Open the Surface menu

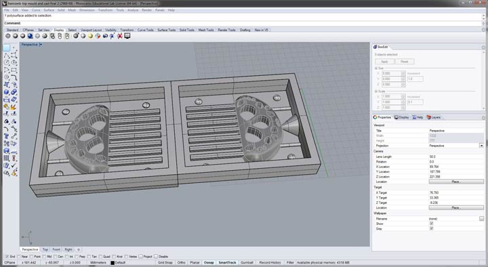pyautogui.click(x=49, y=10)
